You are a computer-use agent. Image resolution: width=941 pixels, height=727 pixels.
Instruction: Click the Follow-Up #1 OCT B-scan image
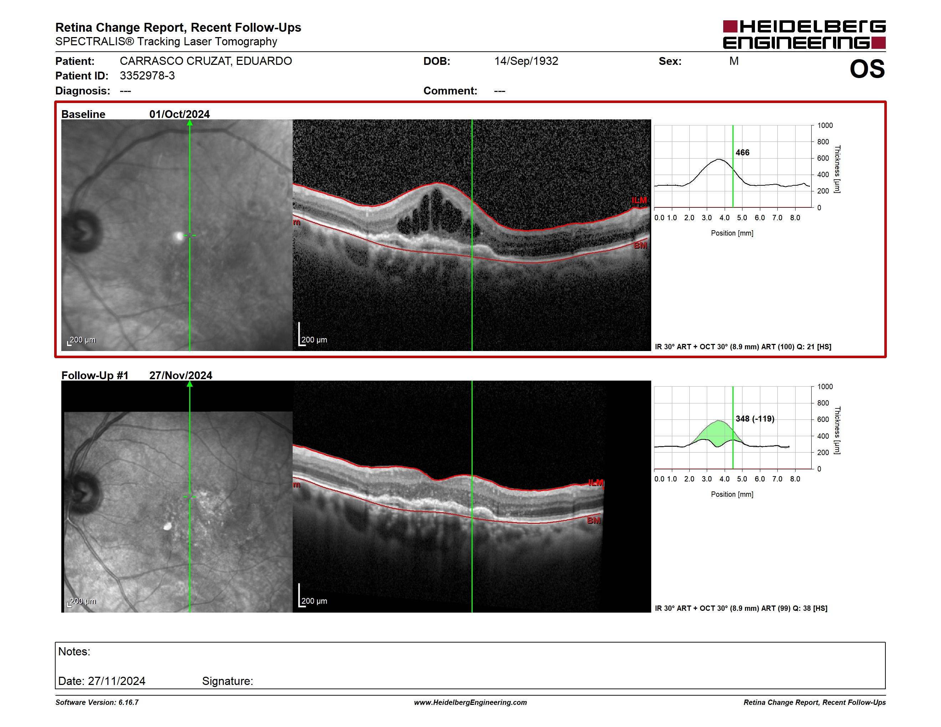pyautogui.click(x=472, y=496)
